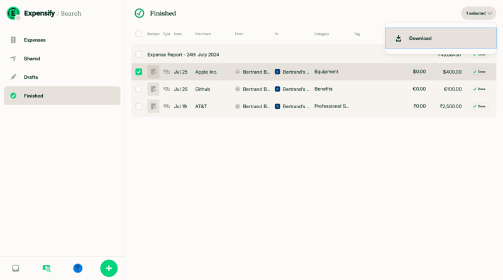Click the cash type icon in Apple Inc. row
This screenshot has height=280, width=503.
coord(167,72)
